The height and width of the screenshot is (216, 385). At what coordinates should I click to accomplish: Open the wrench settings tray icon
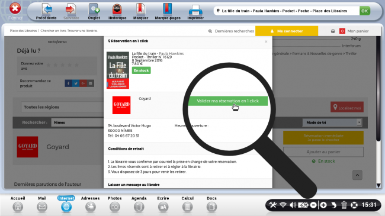tap(273, 205)
